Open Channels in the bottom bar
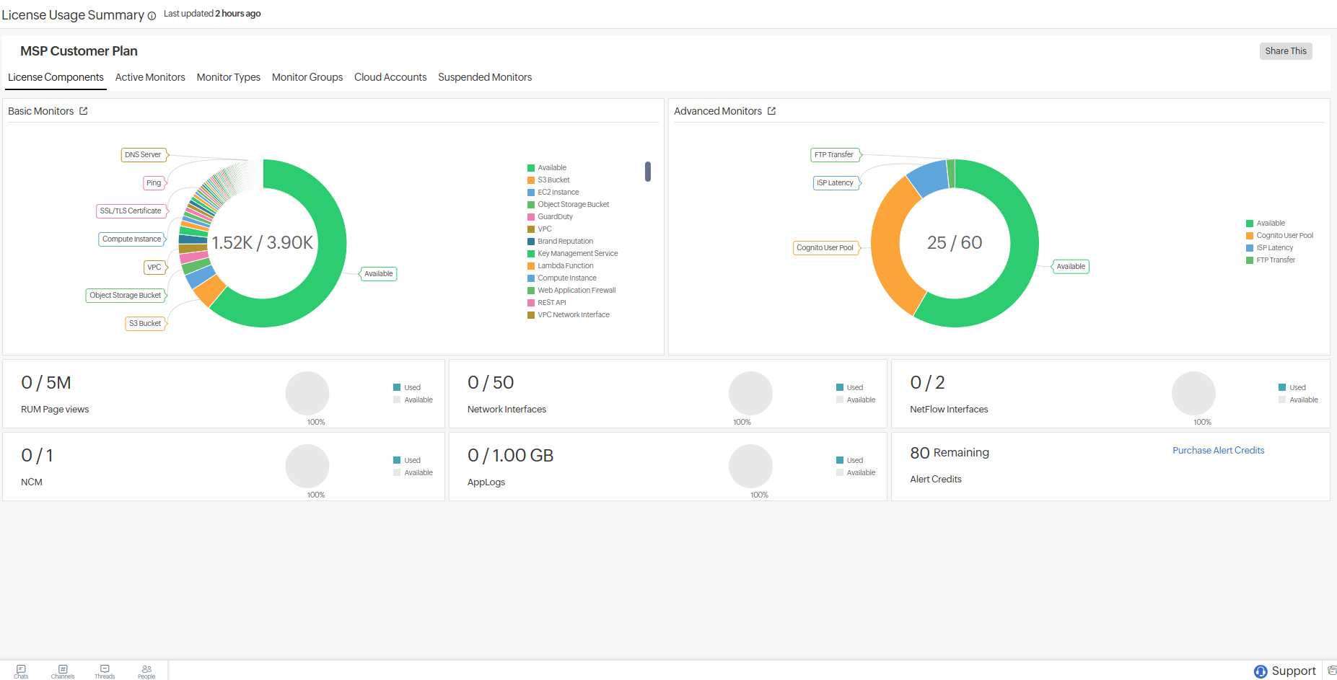Image resolution: width=1337 pixels, height=680 pixels. coord(63,671)
